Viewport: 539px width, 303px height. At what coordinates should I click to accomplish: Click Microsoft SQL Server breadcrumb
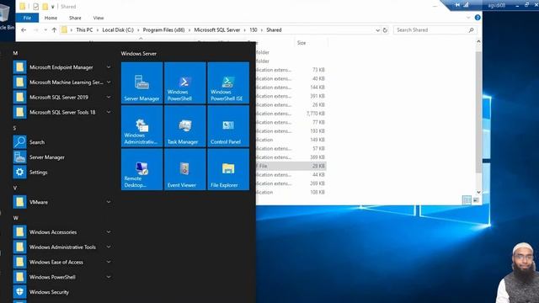[217, 30]
